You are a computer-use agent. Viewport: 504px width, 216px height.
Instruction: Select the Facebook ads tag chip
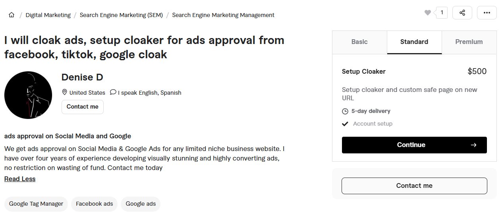click(95, 204)
